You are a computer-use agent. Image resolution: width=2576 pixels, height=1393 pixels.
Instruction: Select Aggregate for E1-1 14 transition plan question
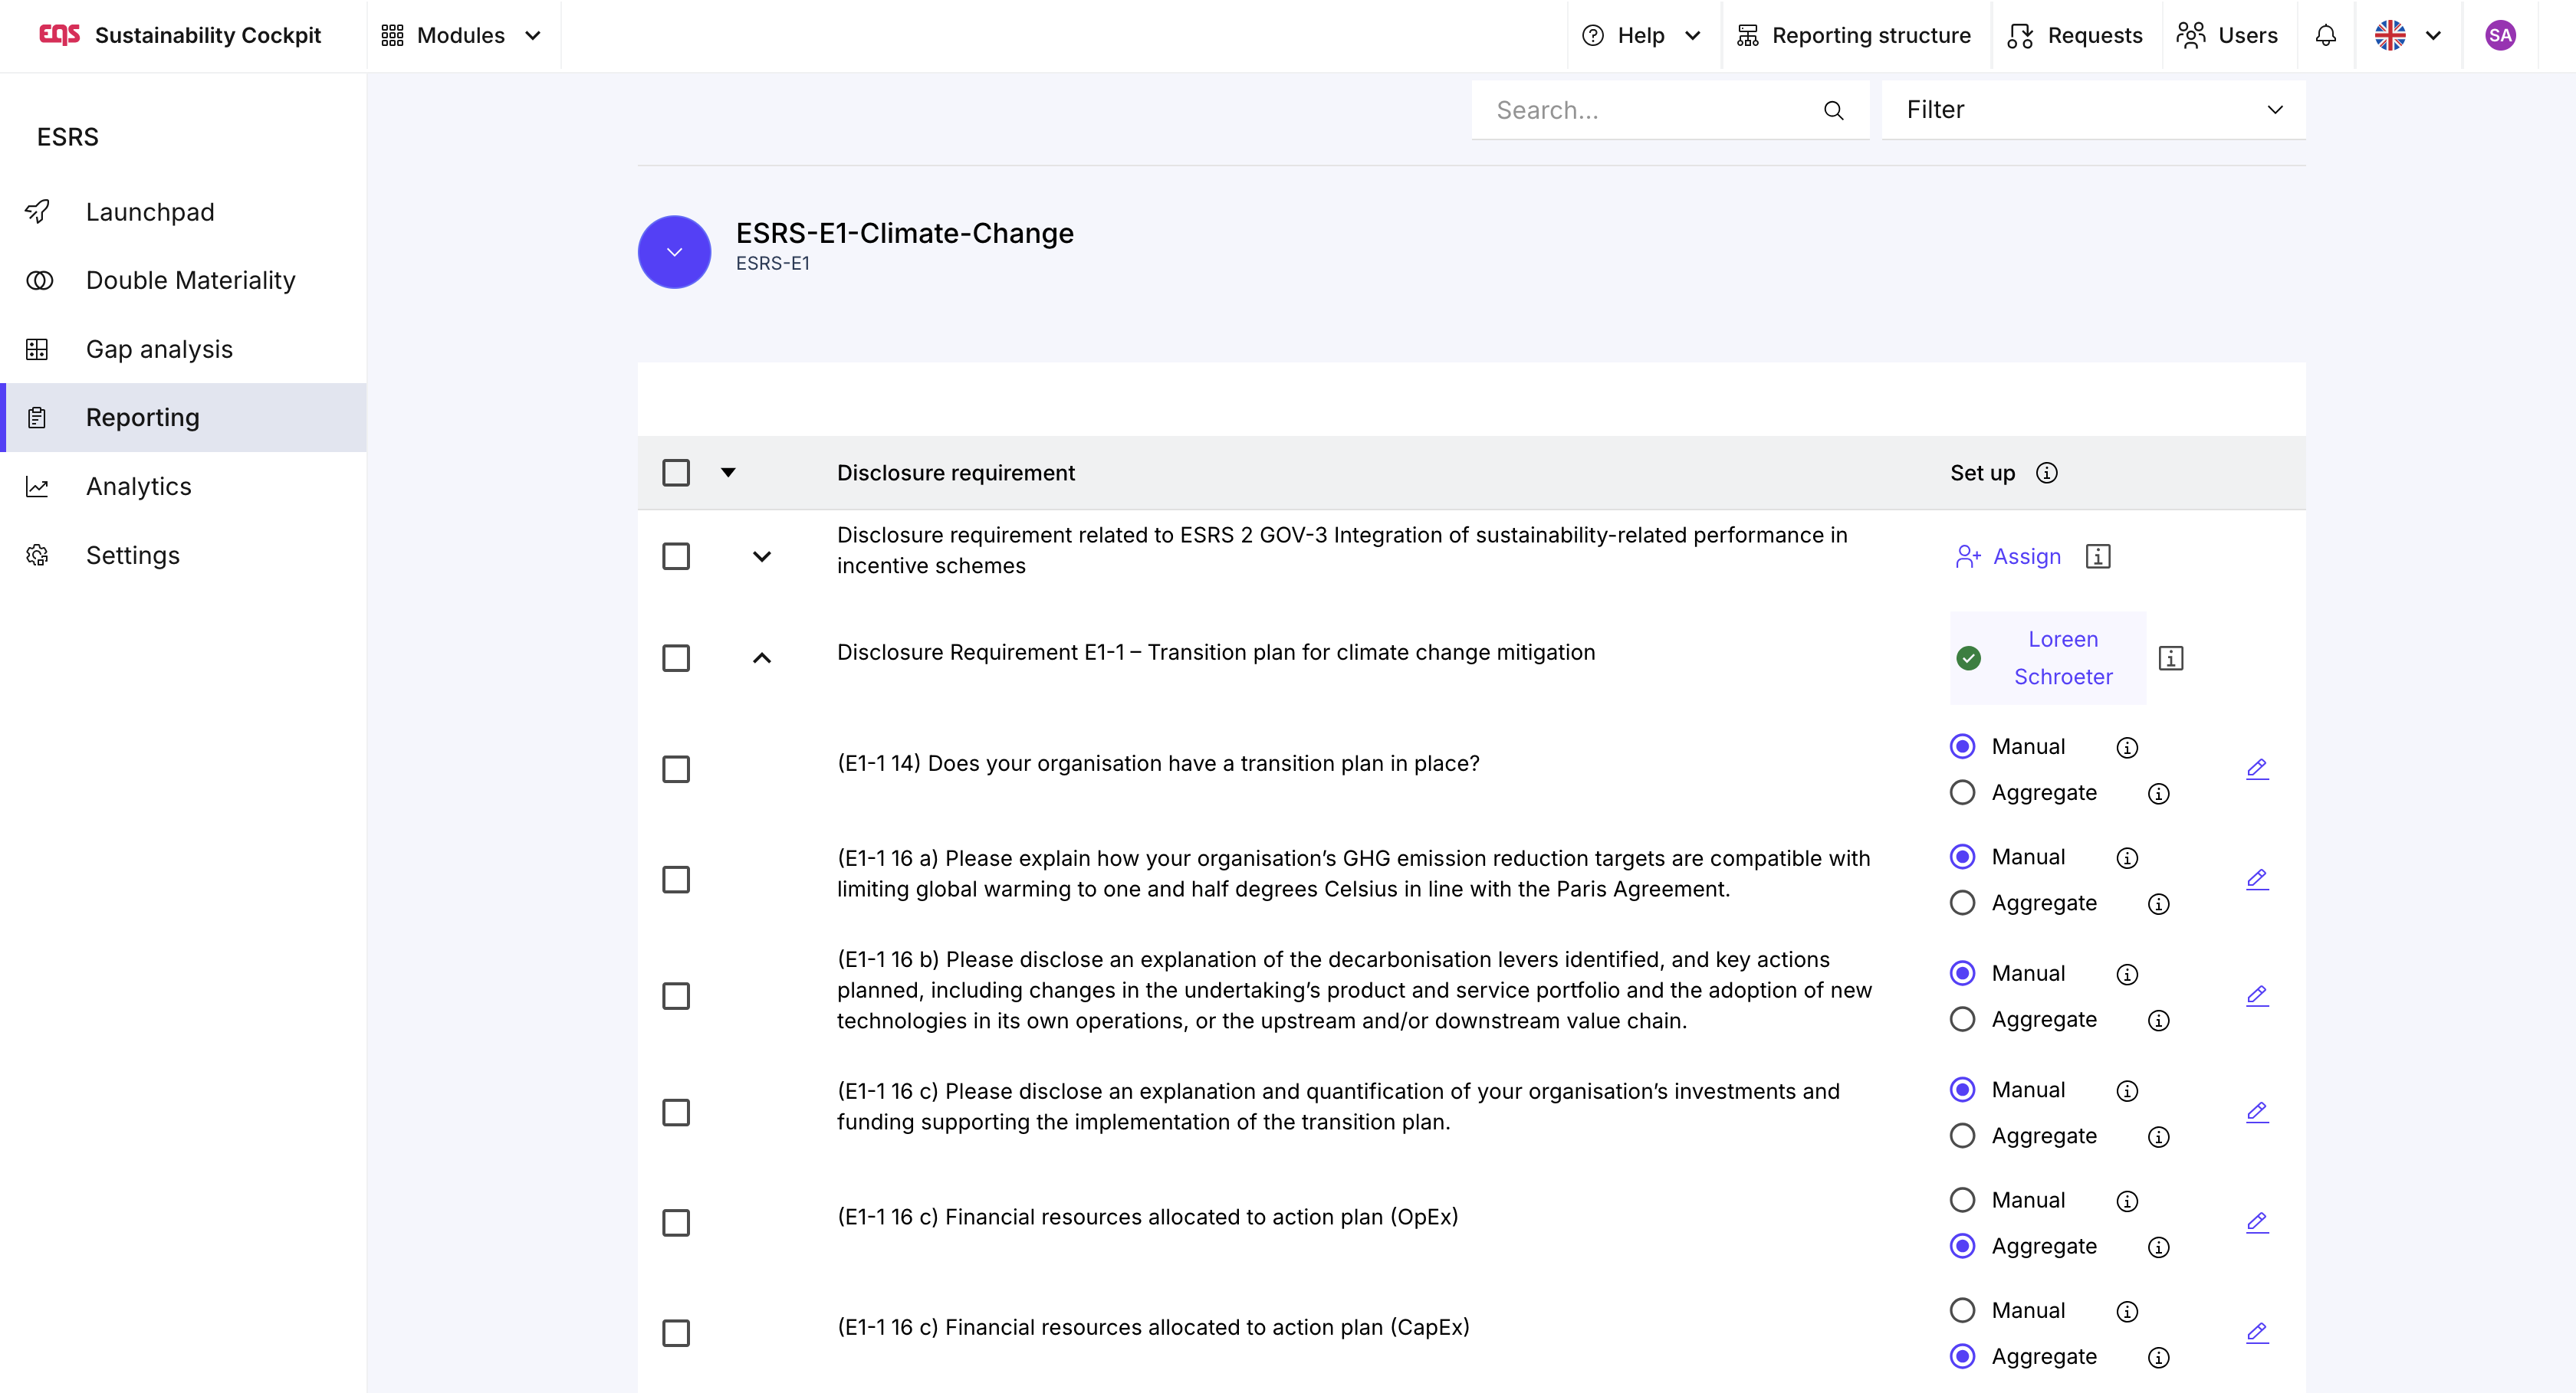coord(1962,792)
